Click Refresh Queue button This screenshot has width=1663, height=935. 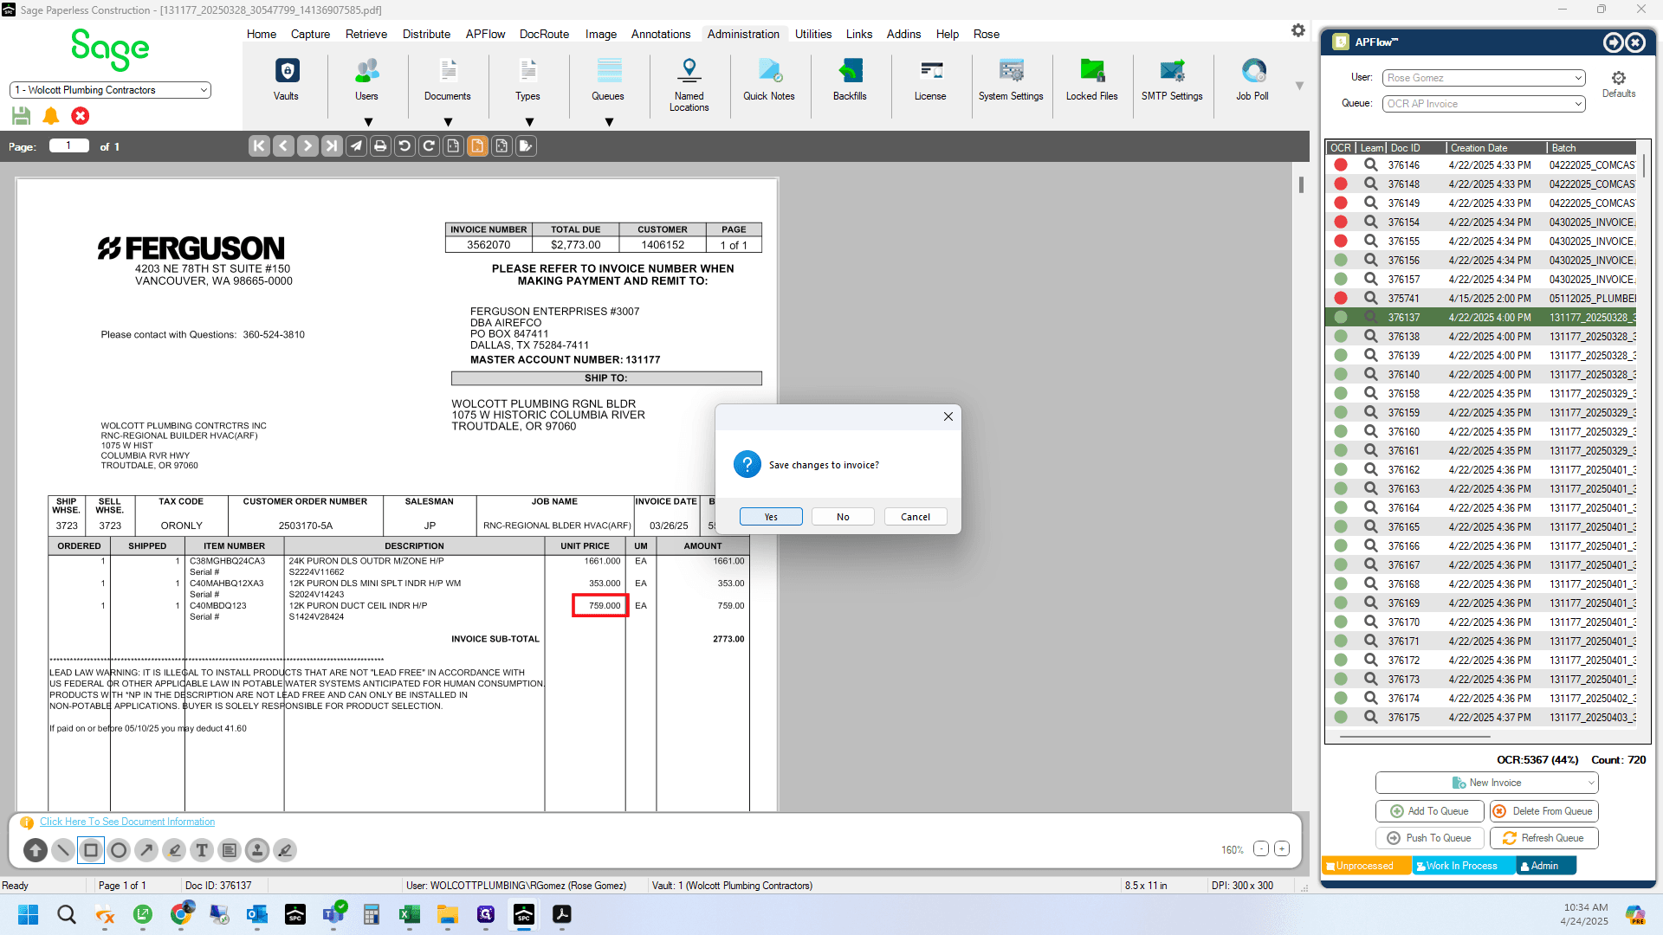point(1543,838)
